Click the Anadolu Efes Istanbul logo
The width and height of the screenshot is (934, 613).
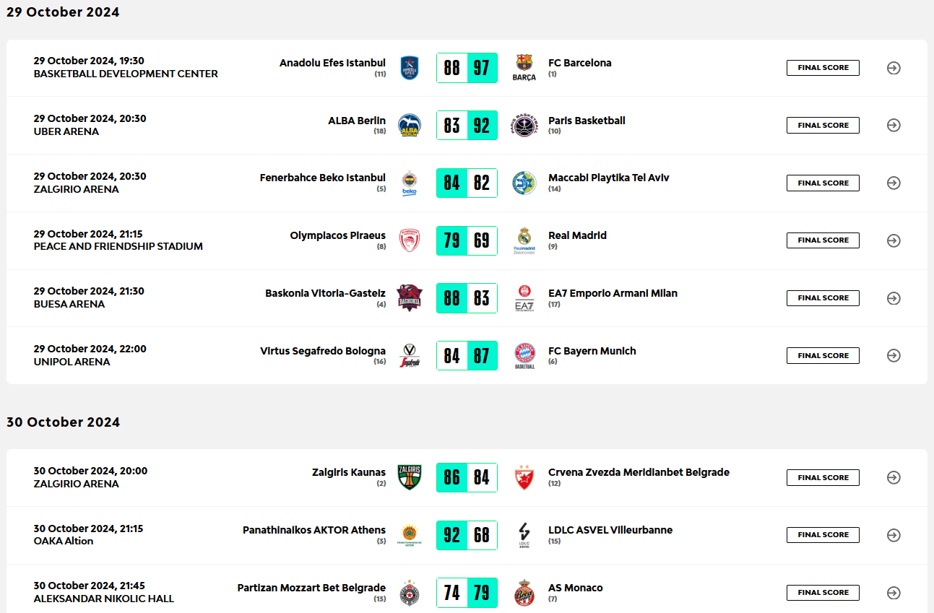coord(410,67)
